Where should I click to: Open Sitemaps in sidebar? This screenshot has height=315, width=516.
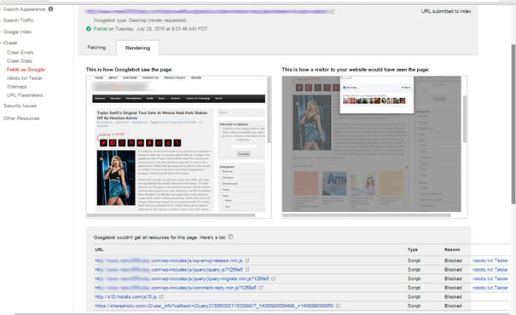point(17,87)
